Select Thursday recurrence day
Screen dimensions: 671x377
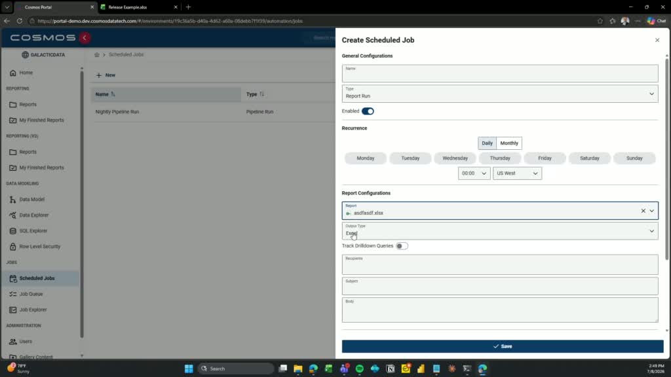(x=500, y=158)
